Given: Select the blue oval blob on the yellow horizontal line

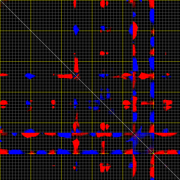Looking at the screenshot, I should pyautogui.click(x=76, y=30).
